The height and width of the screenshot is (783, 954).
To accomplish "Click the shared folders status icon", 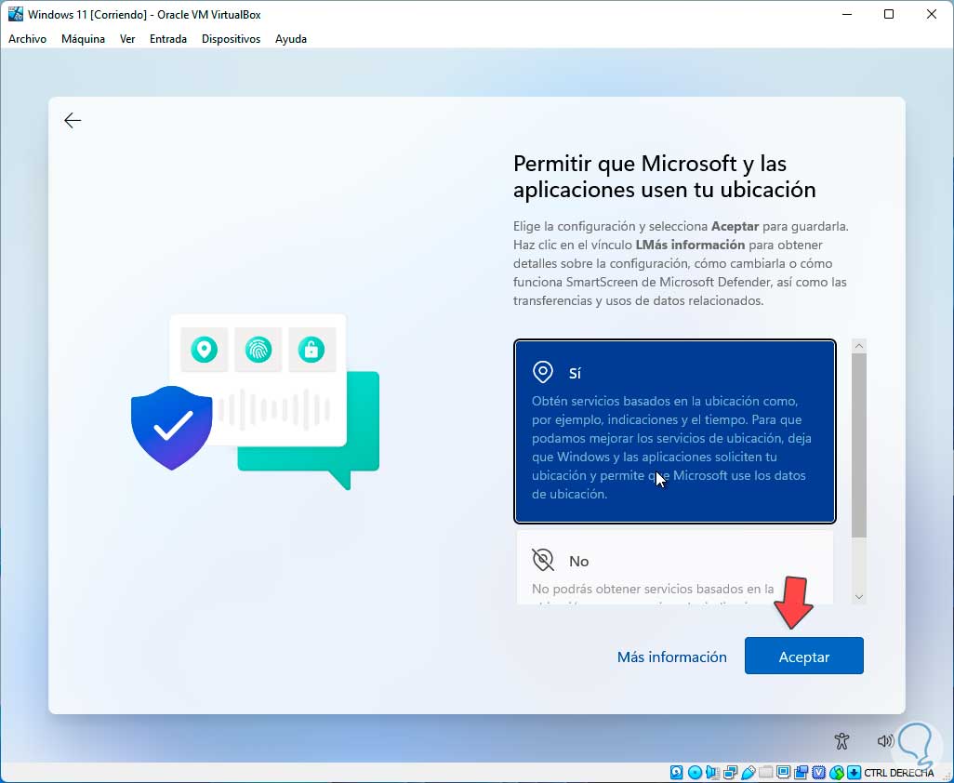I will [766, 773].
